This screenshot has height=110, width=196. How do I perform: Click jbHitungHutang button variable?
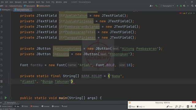click(x=67, y=49)
